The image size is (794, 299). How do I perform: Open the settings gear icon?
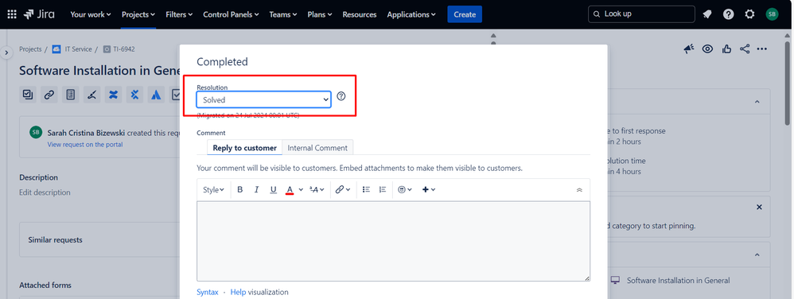click(750, 14)
